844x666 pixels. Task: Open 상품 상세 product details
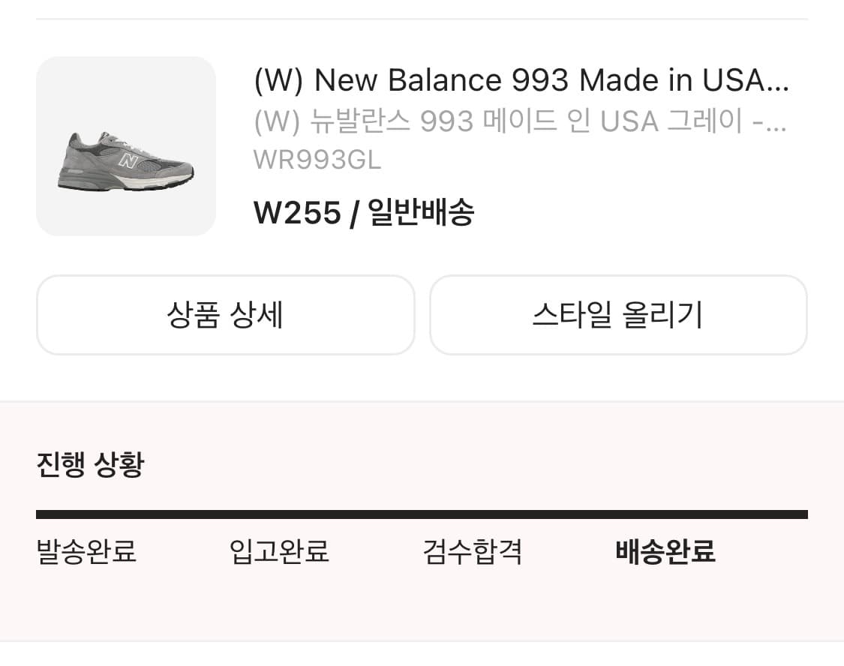(x=225, y=315)
